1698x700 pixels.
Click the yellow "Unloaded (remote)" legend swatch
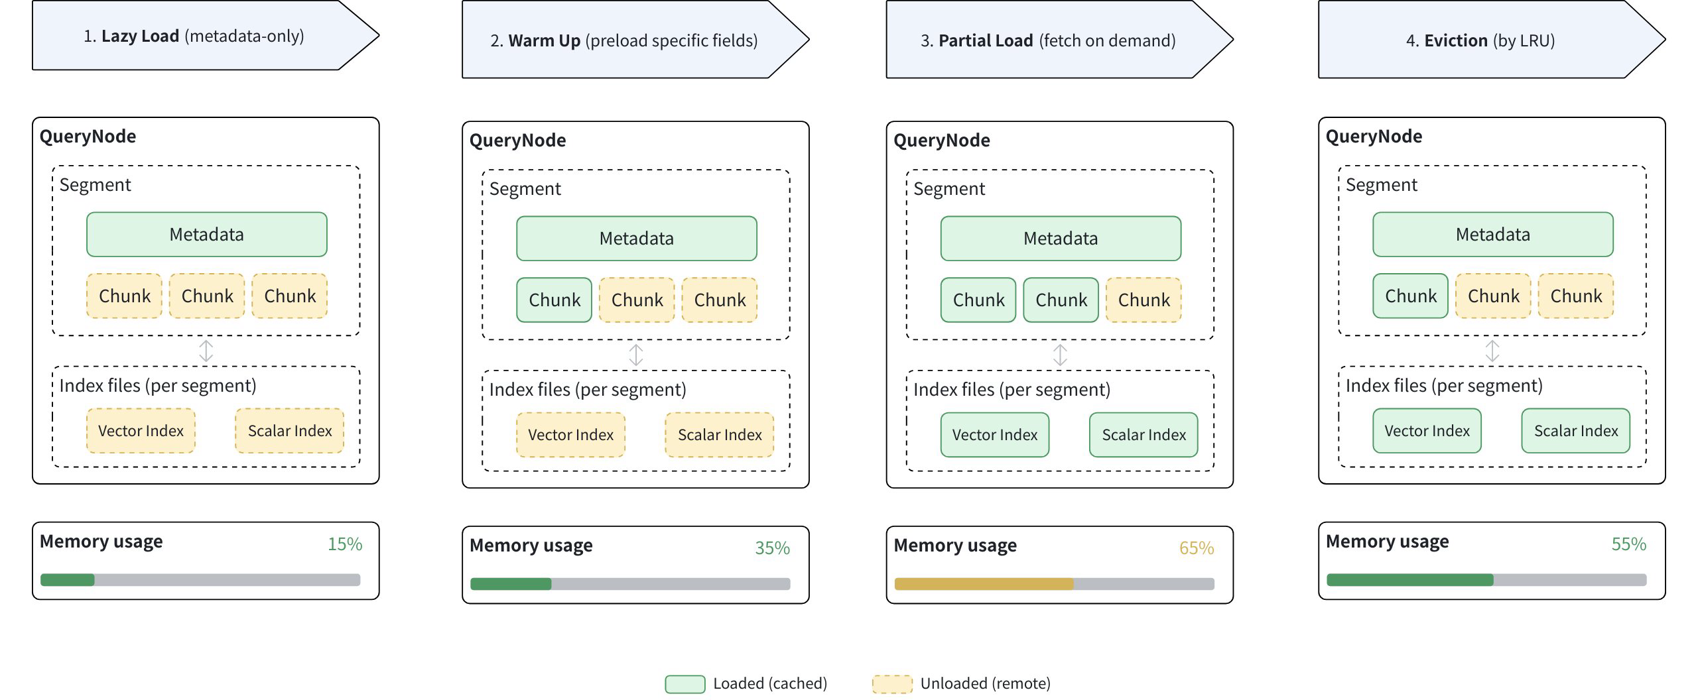pyautogui.click(x=892, y=684)
